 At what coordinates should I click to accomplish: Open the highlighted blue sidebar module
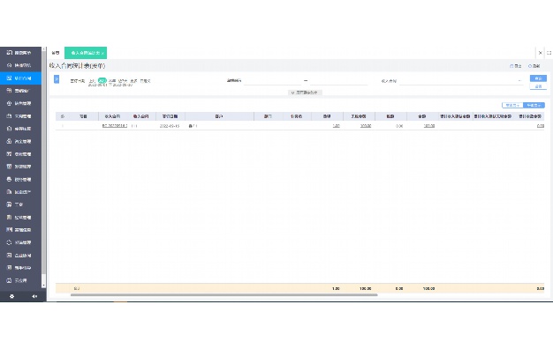coord(20,78)
